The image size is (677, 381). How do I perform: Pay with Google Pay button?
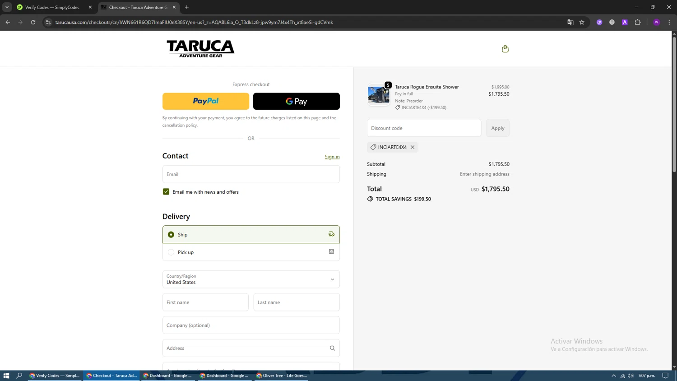pos(297,101)
